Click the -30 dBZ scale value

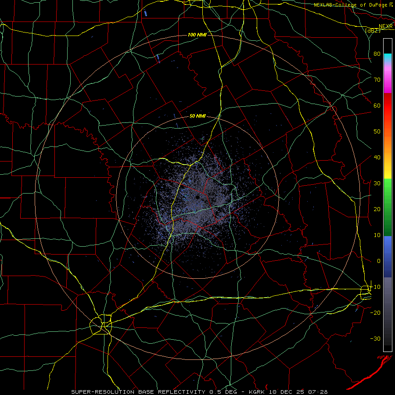[375, 339]
